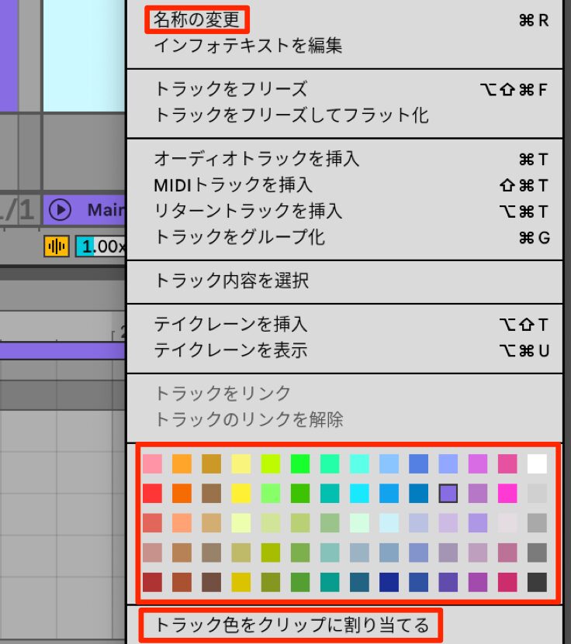Choose the olive green swatch in the bottom row
This screenshot has height=644, width=571.
pyautogui.click(x=271, y=582)
